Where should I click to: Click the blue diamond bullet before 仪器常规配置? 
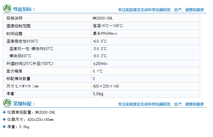point(4,112)
